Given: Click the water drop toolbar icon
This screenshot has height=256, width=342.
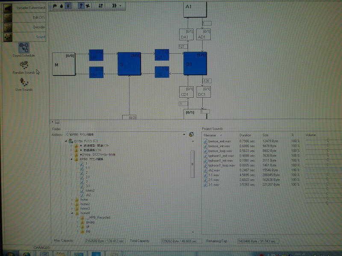Looking at the screenshot, I should tap(62, 6).
